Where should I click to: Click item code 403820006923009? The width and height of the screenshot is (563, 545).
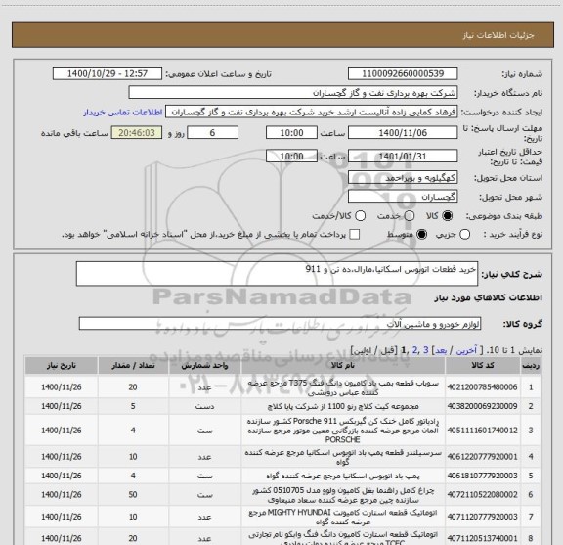(482, 406)
